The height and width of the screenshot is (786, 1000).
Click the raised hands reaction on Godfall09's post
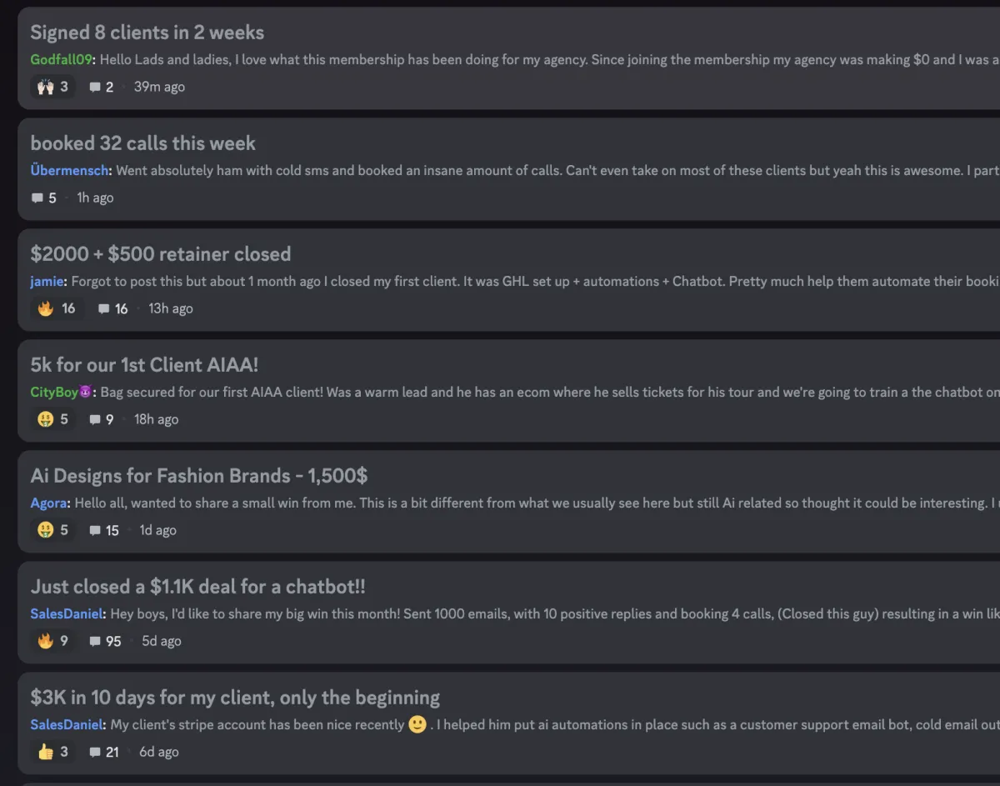coord(53,87)
